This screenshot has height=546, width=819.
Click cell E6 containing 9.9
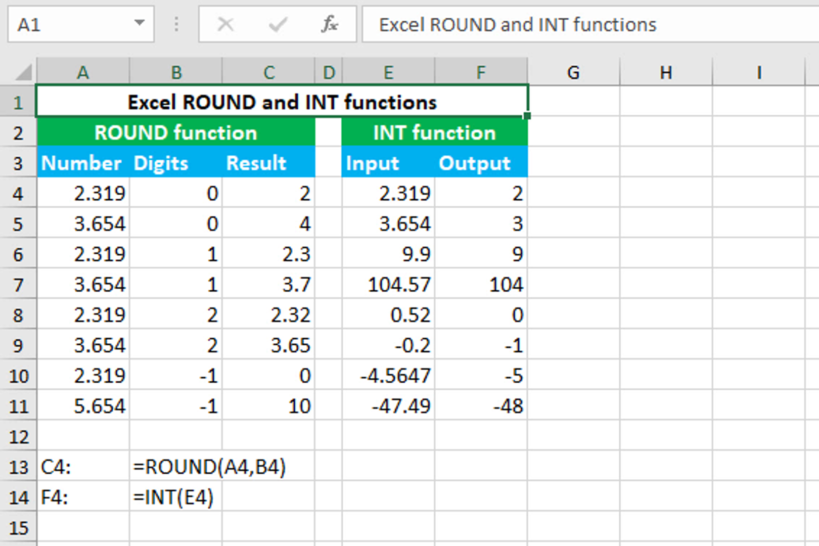388,254
